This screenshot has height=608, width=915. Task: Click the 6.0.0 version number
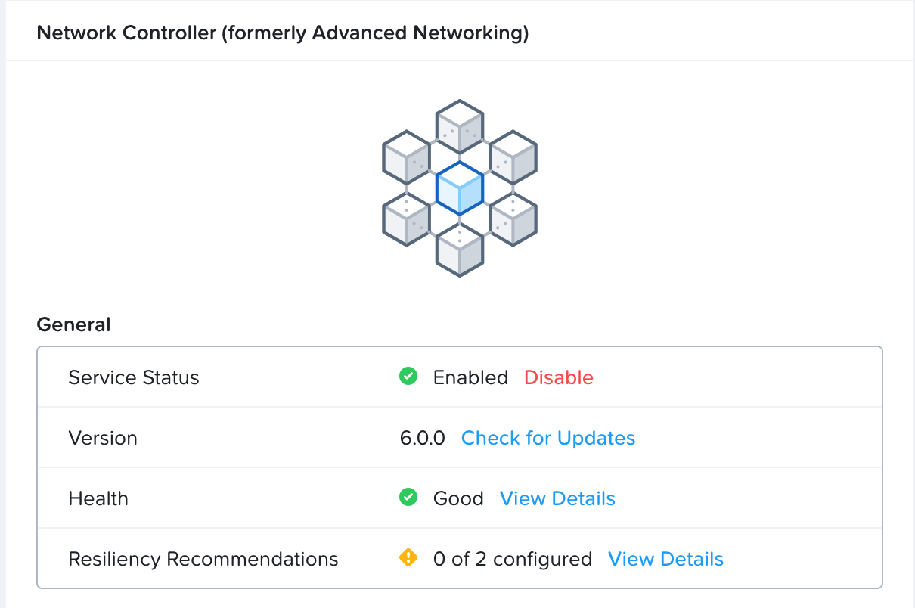click(423, 437)
